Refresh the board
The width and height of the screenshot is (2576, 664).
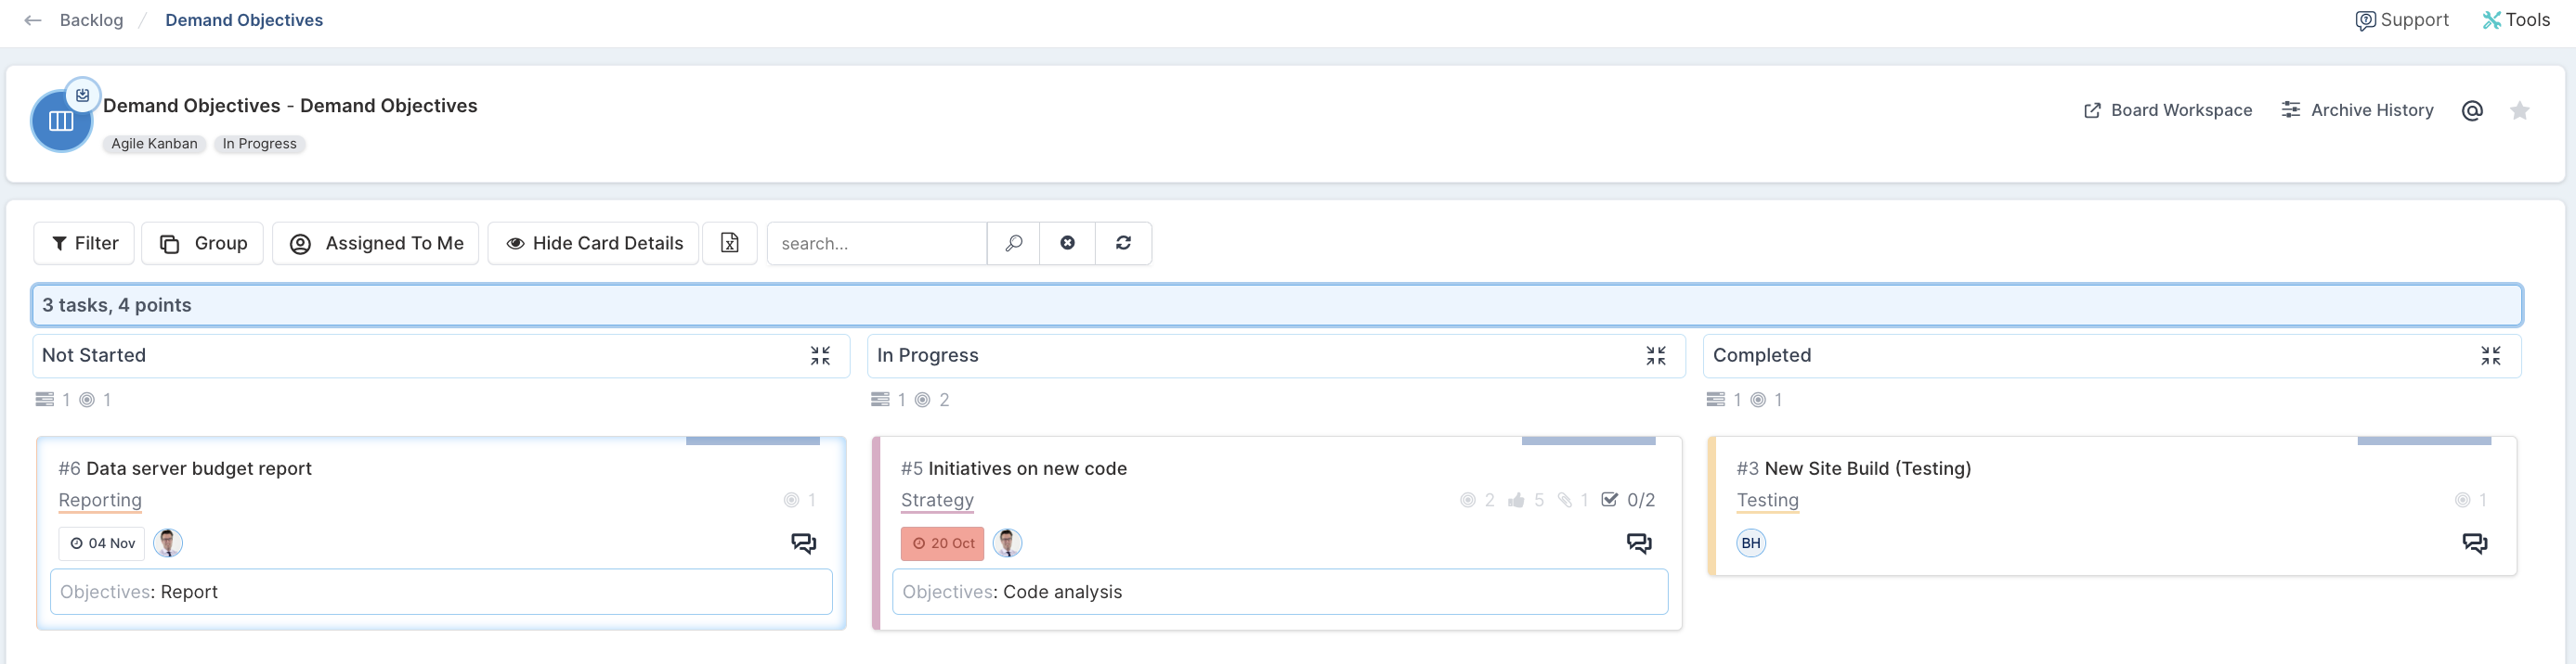pos(1124,244)
